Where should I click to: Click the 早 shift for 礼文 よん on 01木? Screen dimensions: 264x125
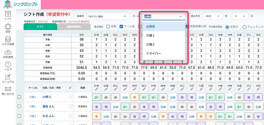click(96, 116)
